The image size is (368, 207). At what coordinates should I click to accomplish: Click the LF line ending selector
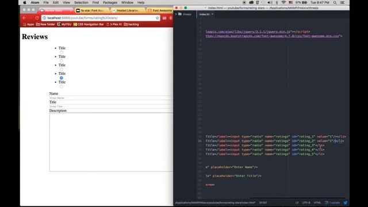(x=297, y=203)
